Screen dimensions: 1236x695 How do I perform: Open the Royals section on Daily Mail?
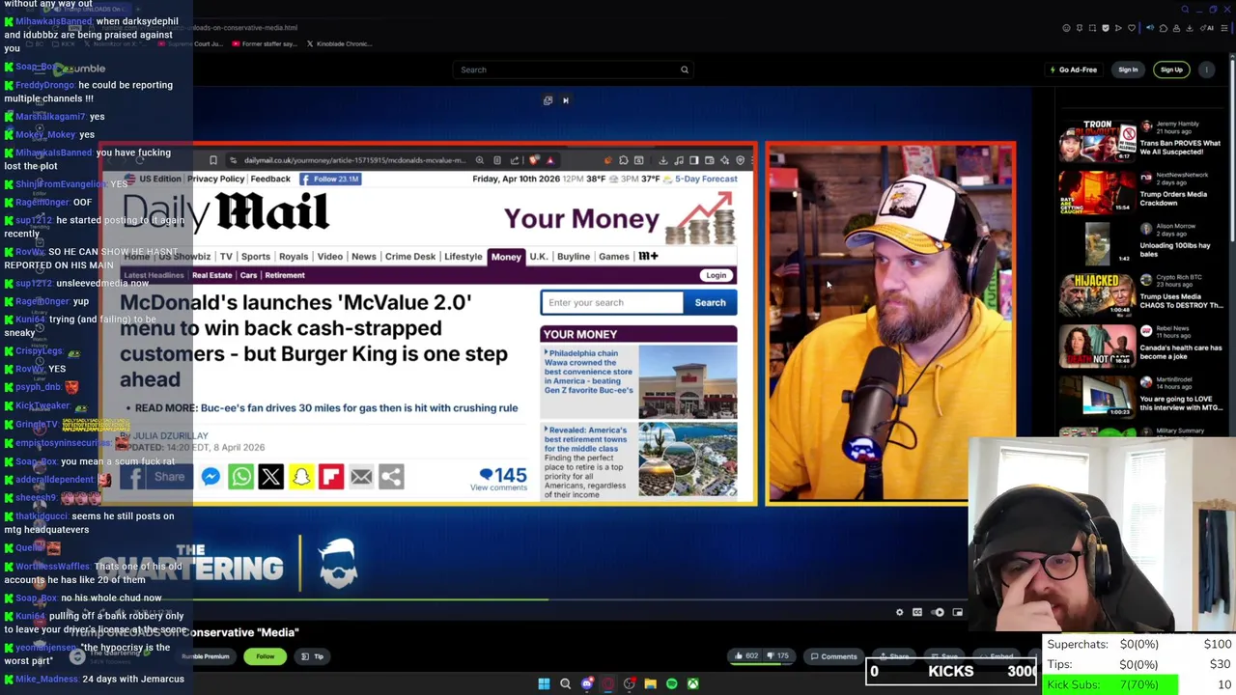coord(294,257)
